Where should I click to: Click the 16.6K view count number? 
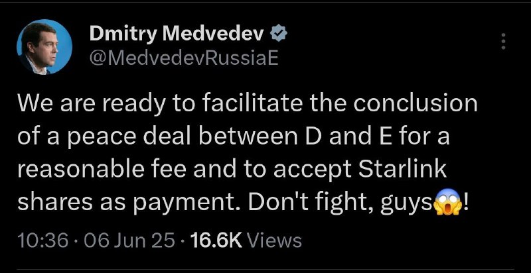pos(216,241)
